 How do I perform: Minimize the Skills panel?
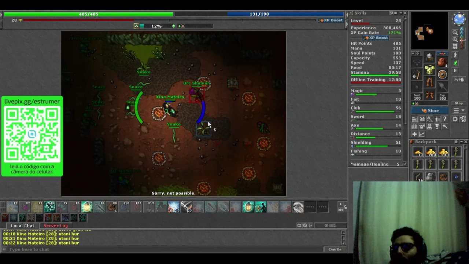(400, 13)
